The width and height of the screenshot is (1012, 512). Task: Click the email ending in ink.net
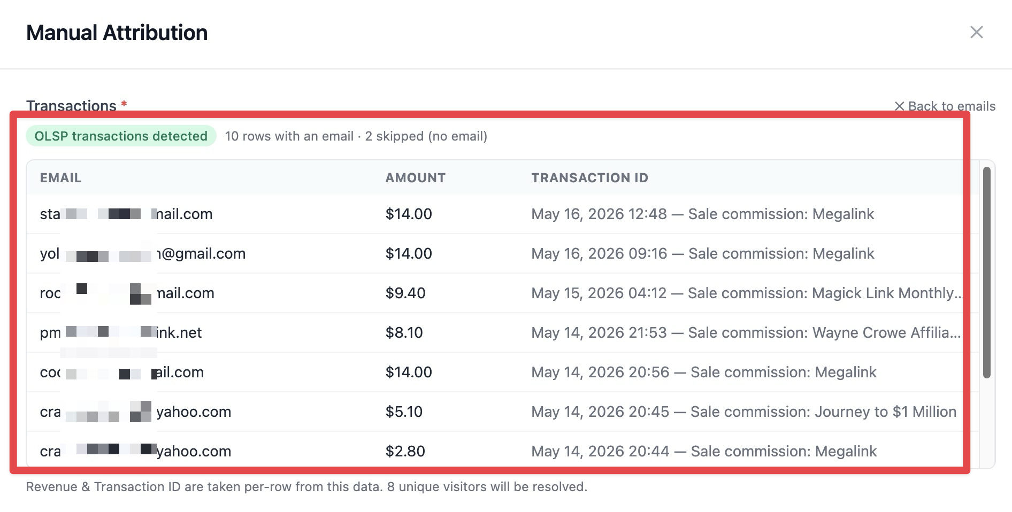click(x=121, y=333)
